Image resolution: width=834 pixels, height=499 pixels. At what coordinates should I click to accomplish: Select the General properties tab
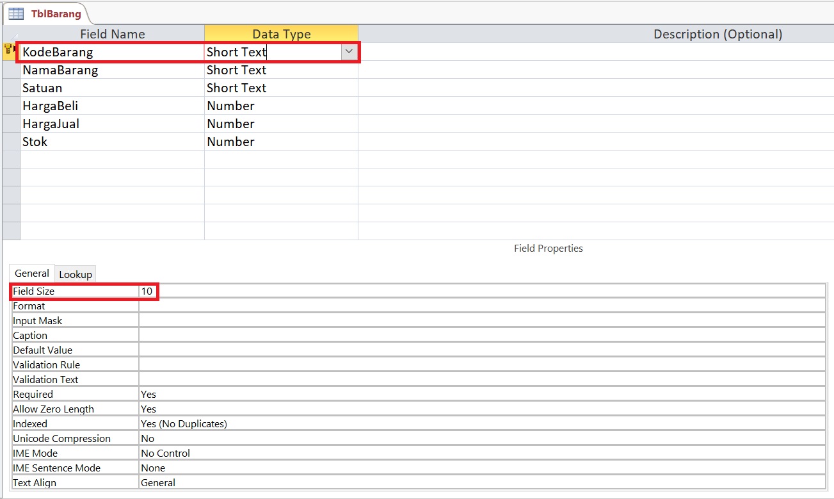point(31,273)
